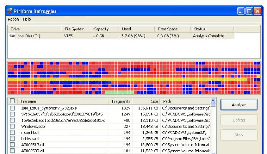Check the box for bricks.wmf
This screenshot has width=267, height=154.
pos(13,138)
